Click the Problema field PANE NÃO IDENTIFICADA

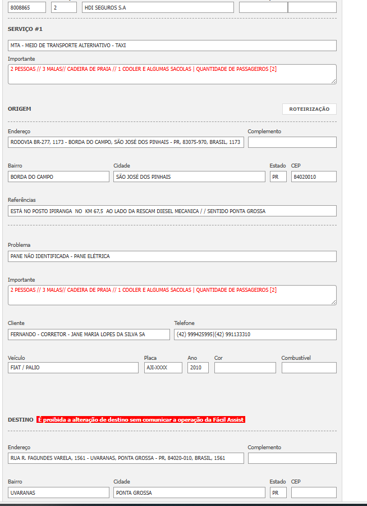click(172, 256)
